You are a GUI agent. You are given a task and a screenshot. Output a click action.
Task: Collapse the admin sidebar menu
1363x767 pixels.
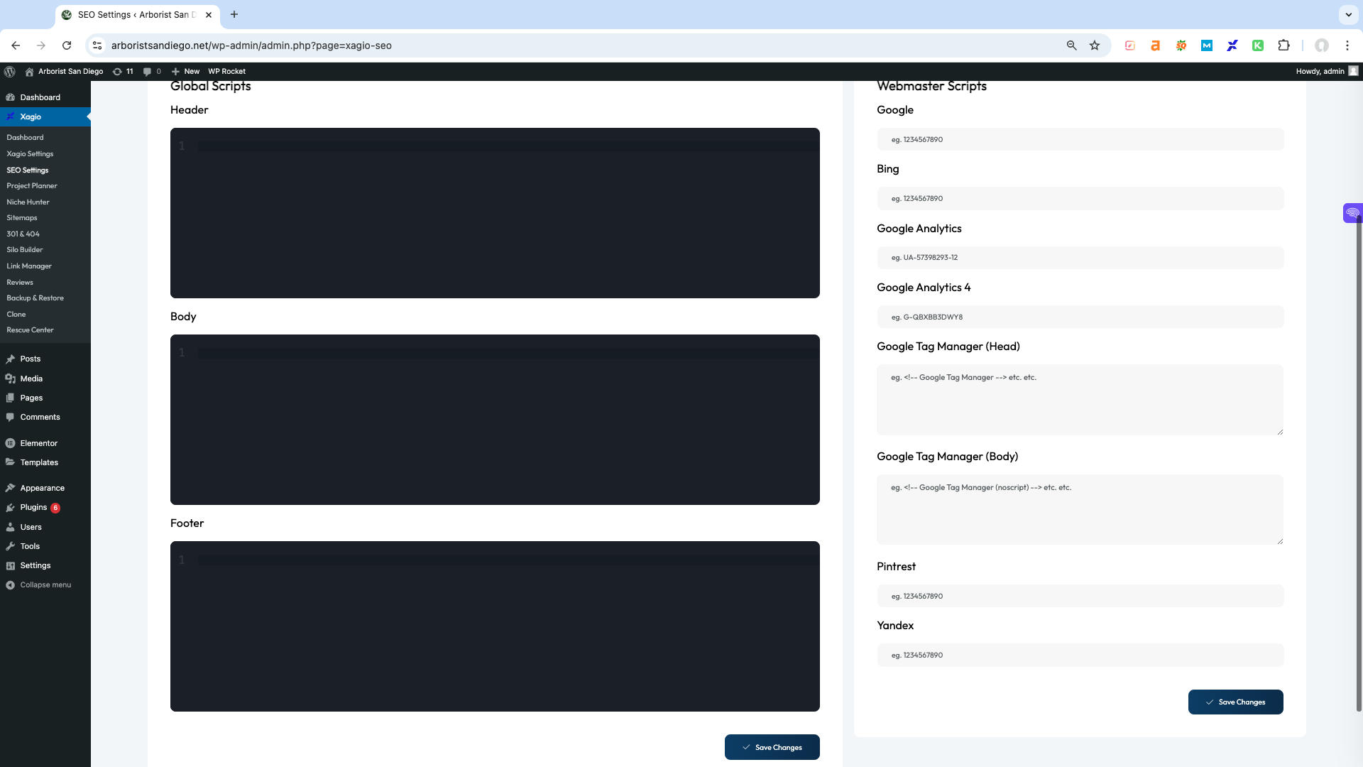pos(45,585)
